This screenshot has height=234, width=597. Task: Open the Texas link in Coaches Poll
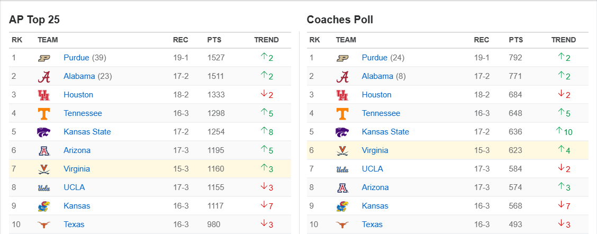pyautogui.click(x=372, y=224)
